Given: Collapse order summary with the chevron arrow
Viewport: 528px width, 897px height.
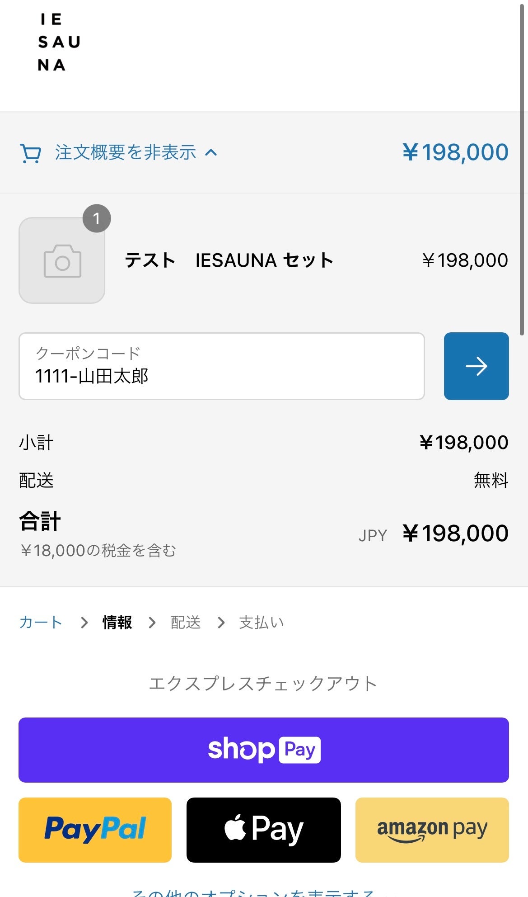Looking at the screenshot, I should [x=211, y=153].
